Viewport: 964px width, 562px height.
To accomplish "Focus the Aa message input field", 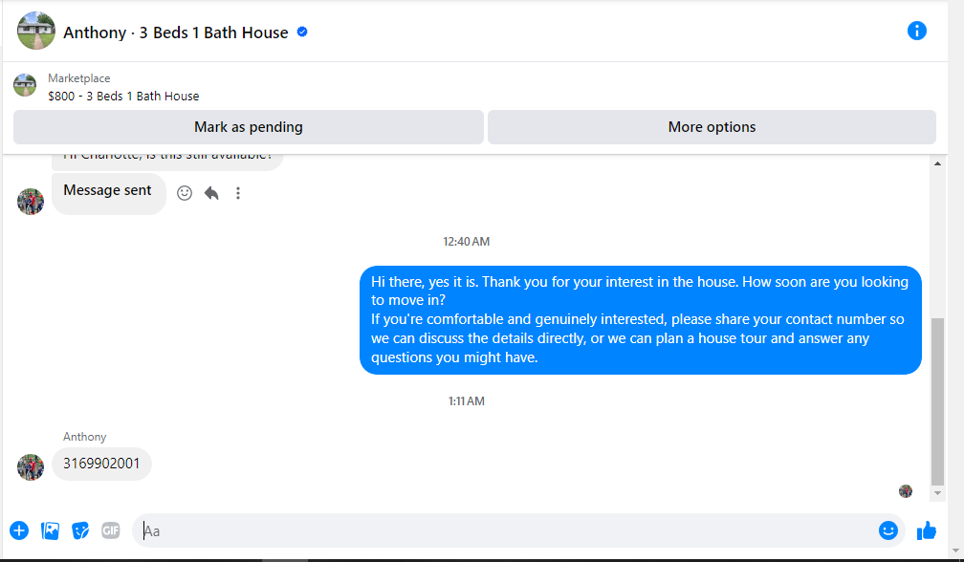I will 504,530.
